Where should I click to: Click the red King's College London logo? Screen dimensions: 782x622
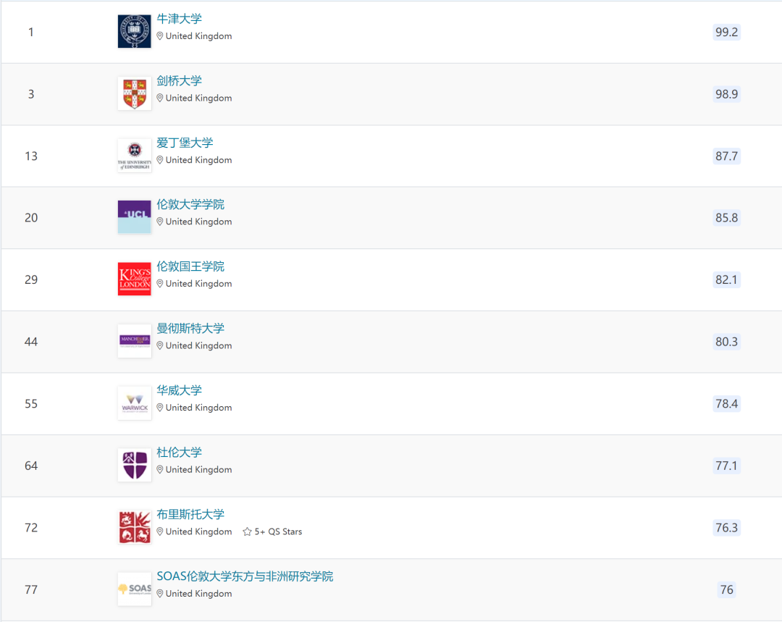tap(134, 279)
